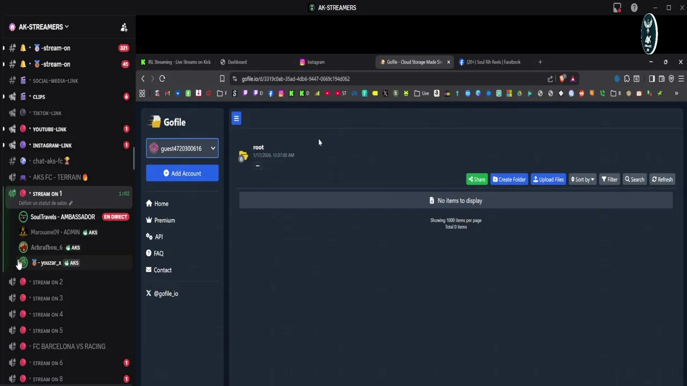Open the SOCIAL-MEDIA-LINK channel
Screen dimensions: 687x386
tap(68, 81)
